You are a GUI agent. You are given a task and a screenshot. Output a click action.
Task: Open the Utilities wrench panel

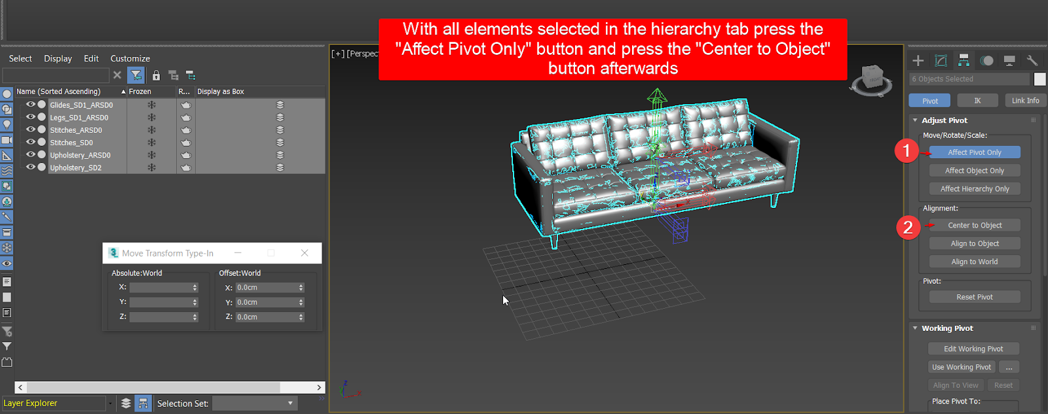coord(1032,61)
